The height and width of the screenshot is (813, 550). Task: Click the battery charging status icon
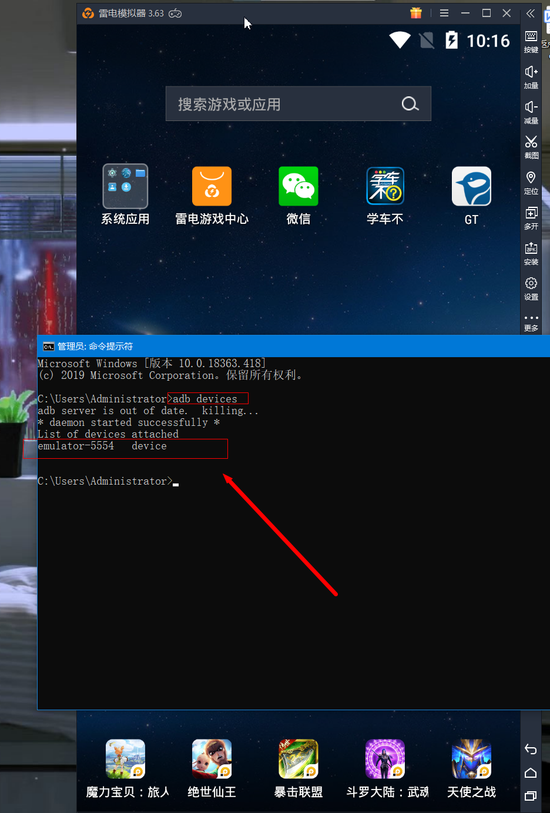tap(451, 40)
